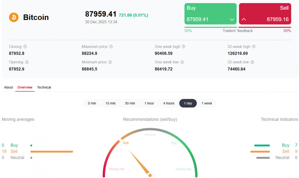Switch to the About tab
The height and width of the screenshot is (178, 299).
[x=9, y=87]
